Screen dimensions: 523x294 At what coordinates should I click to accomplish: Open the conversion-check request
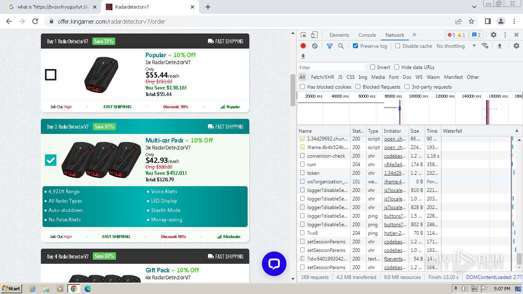[326, 156]
